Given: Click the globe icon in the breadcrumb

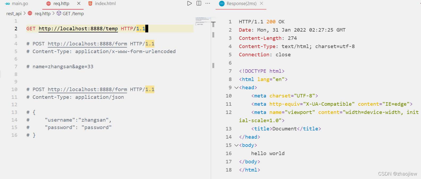Looking at the screenshot, I should (30, 13).
